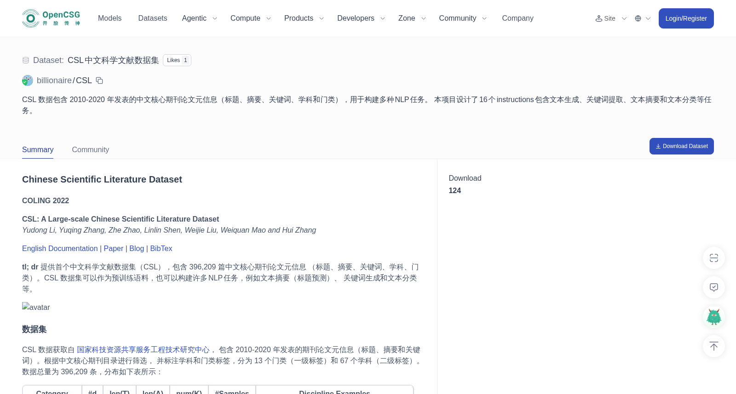
Task: Click the CSL repository name
Action: point(84,80)
